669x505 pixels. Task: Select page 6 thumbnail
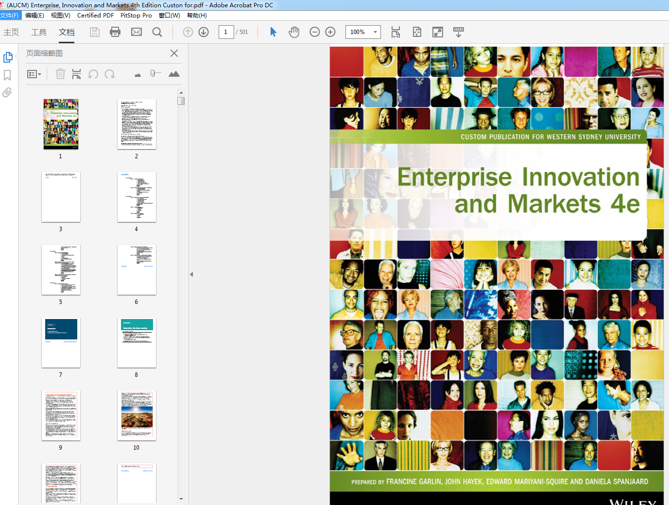(137, 269)
